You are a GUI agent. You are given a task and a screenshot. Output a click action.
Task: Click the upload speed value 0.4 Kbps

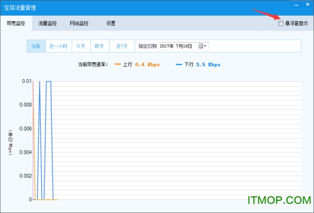148,64
